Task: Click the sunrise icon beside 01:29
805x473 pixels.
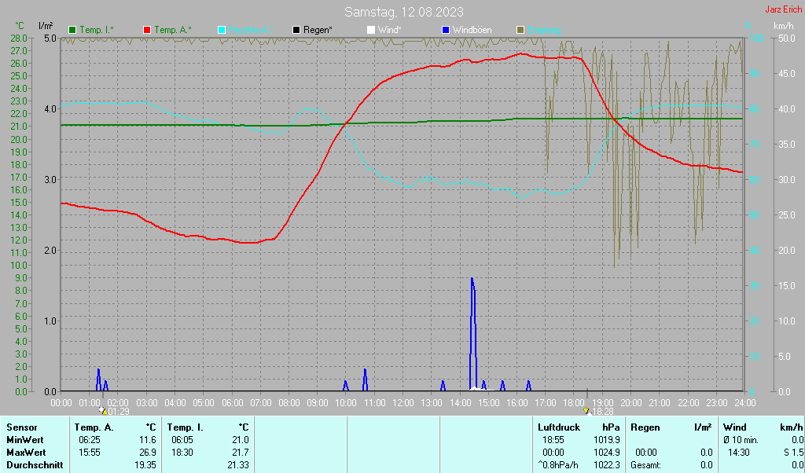Action: (103, 411)
